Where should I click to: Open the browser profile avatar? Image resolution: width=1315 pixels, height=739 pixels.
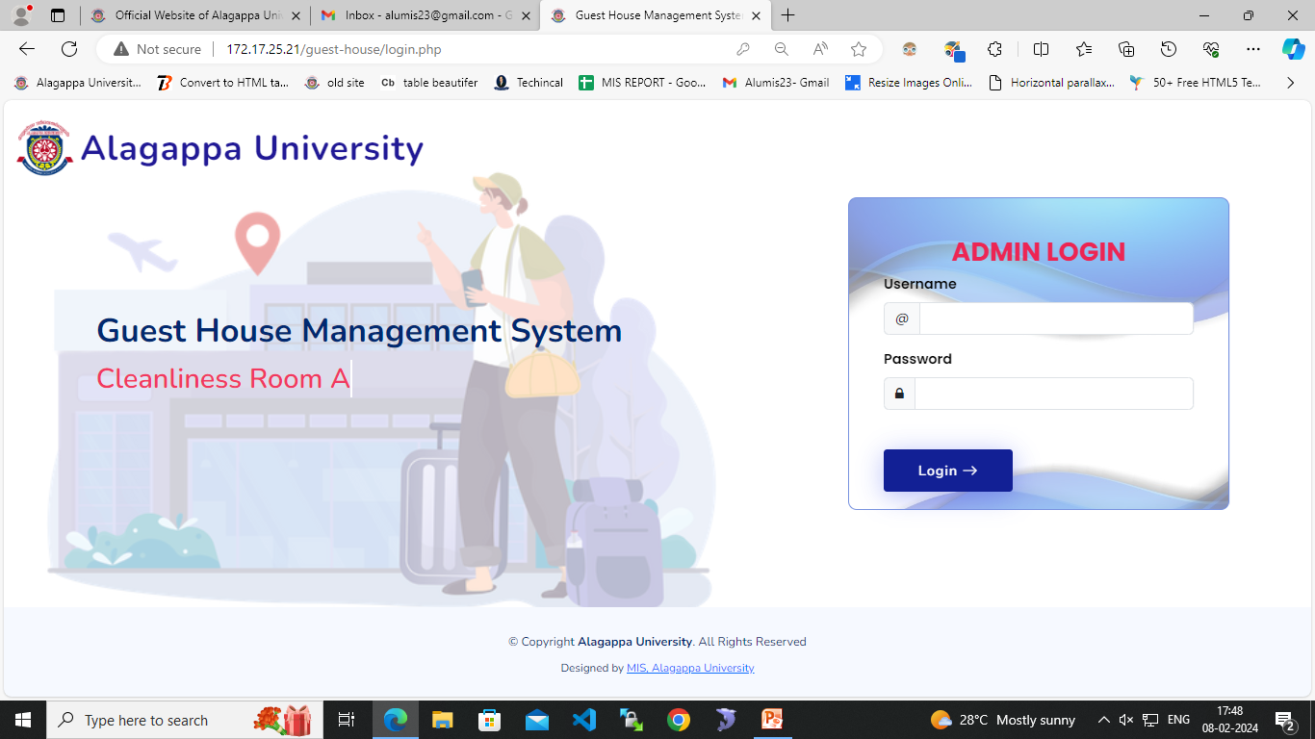coord(21,15)
